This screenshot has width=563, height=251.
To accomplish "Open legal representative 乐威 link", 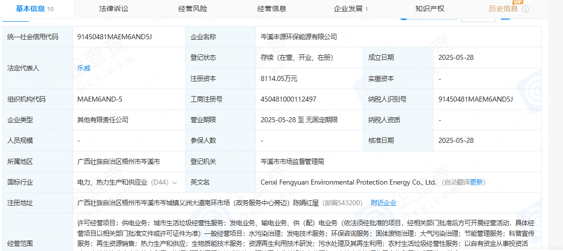I will click(84, 68).
